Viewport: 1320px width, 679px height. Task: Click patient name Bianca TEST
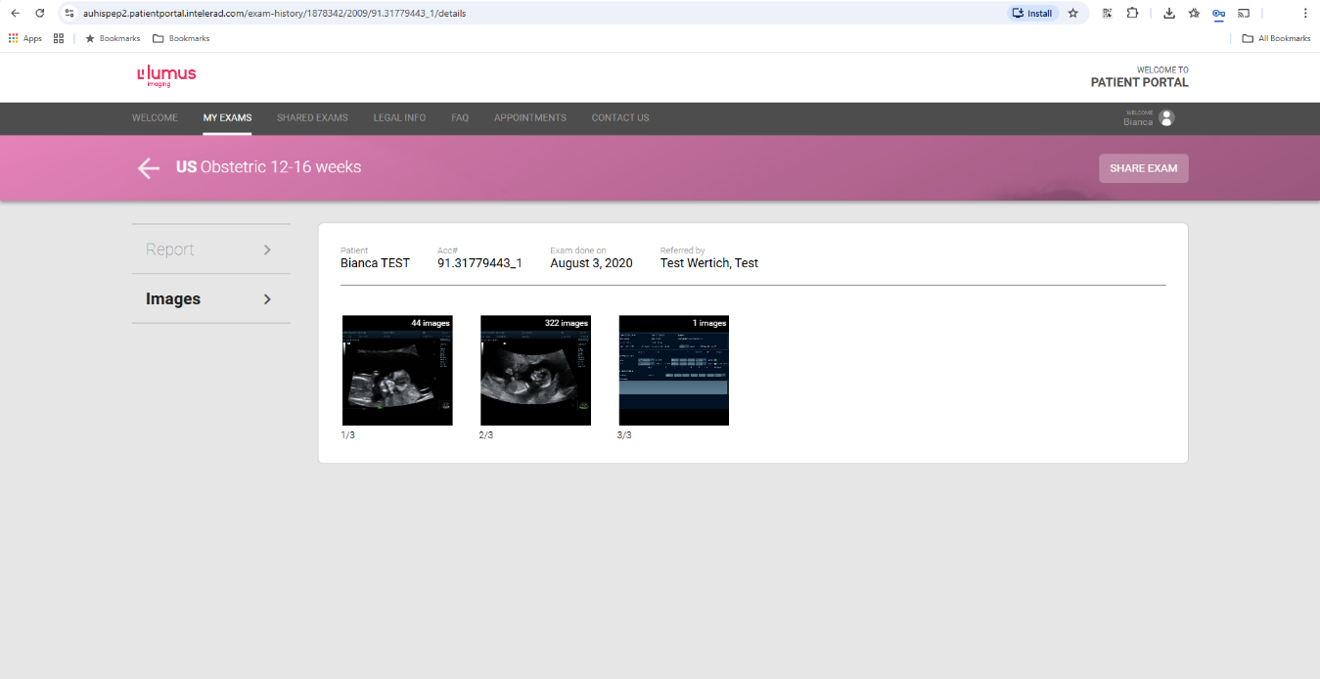pyautogui.click(x=375, y=263)
